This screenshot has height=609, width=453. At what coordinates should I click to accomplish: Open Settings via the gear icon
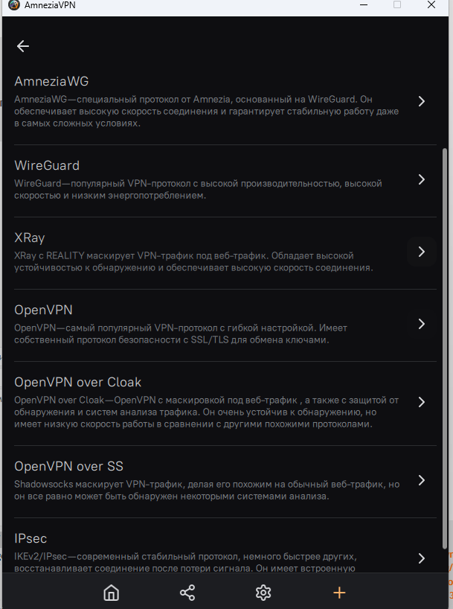click(x=263, y=593)
